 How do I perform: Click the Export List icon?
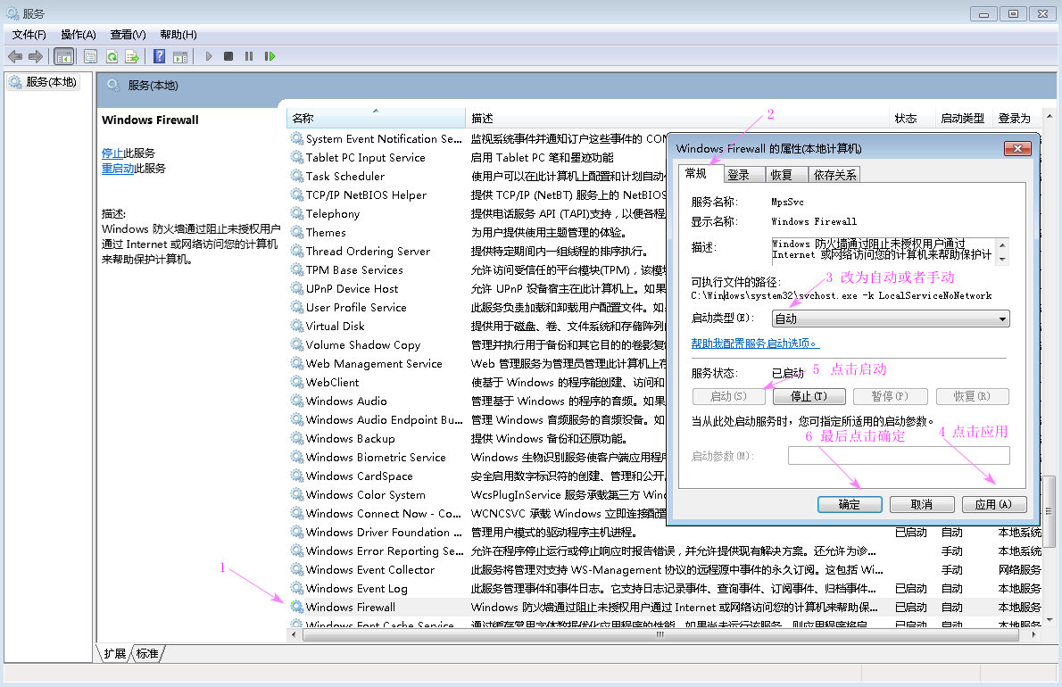[134, 55]
